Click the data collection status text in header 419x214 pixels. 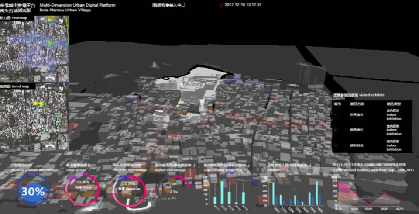click(x=168, y=5)
